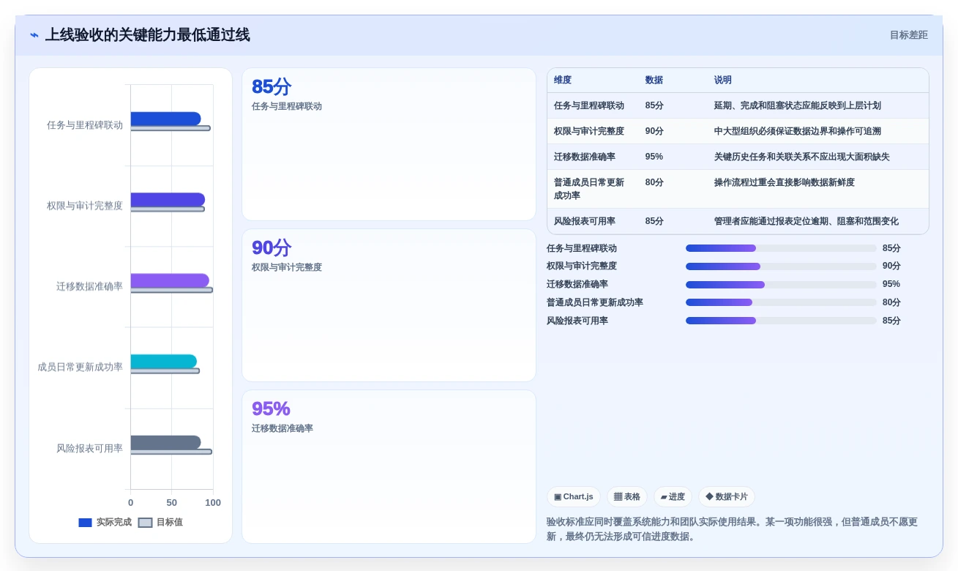Click the 迁移数据准确率 progress bar
Image resolution: width=958 pixels, height=571 pixels.
pyautogui.click(x=781, y=285)
